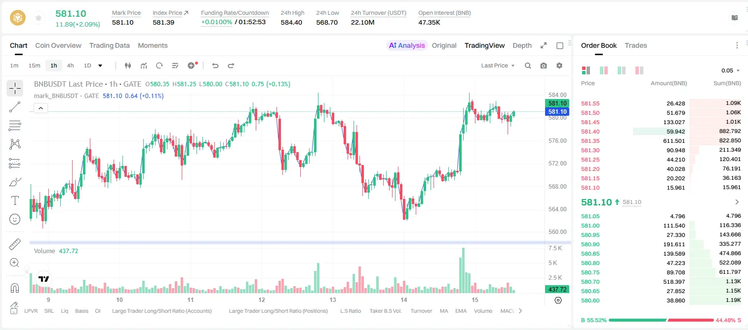Open chart settings gear icon

click(559, 66)
